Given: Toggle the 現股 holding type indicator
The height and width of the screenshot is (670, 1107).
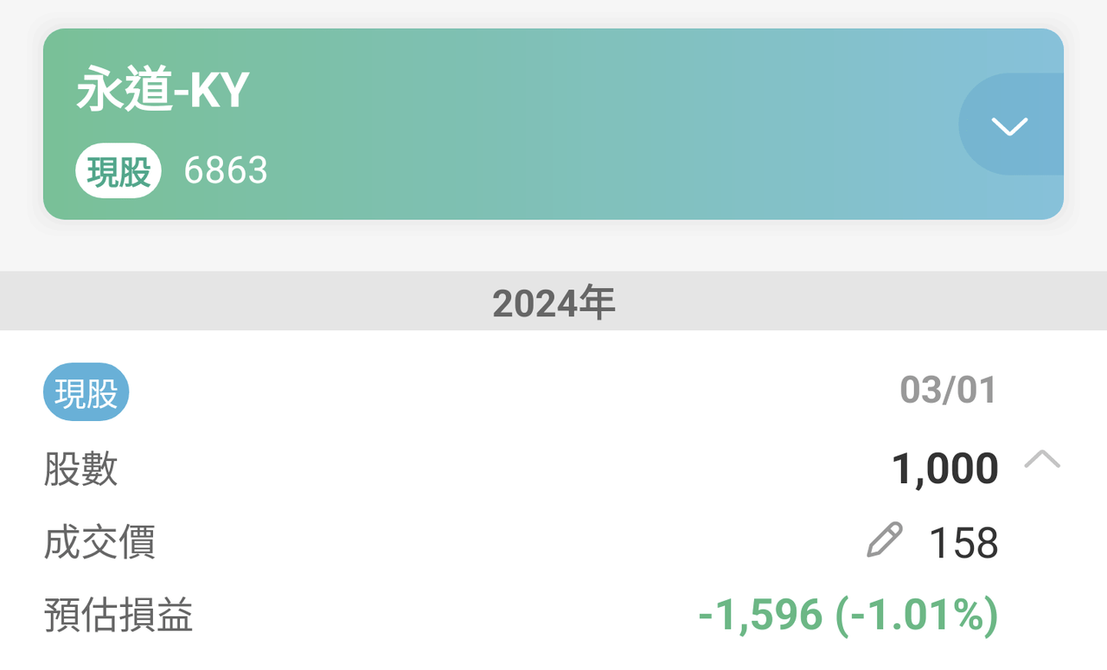Looking at the screenshot, I should pyautogui.click(x=86, y=392).
